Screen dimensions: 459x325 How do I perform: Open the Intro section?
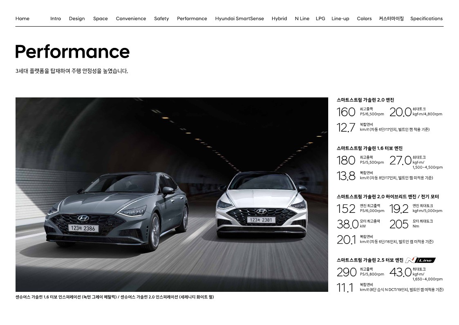tap(56, 18)
